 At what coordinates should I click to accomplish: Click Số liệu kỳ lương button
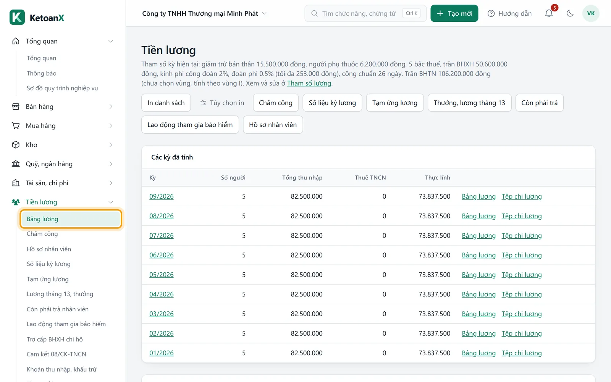pos(332,103)
